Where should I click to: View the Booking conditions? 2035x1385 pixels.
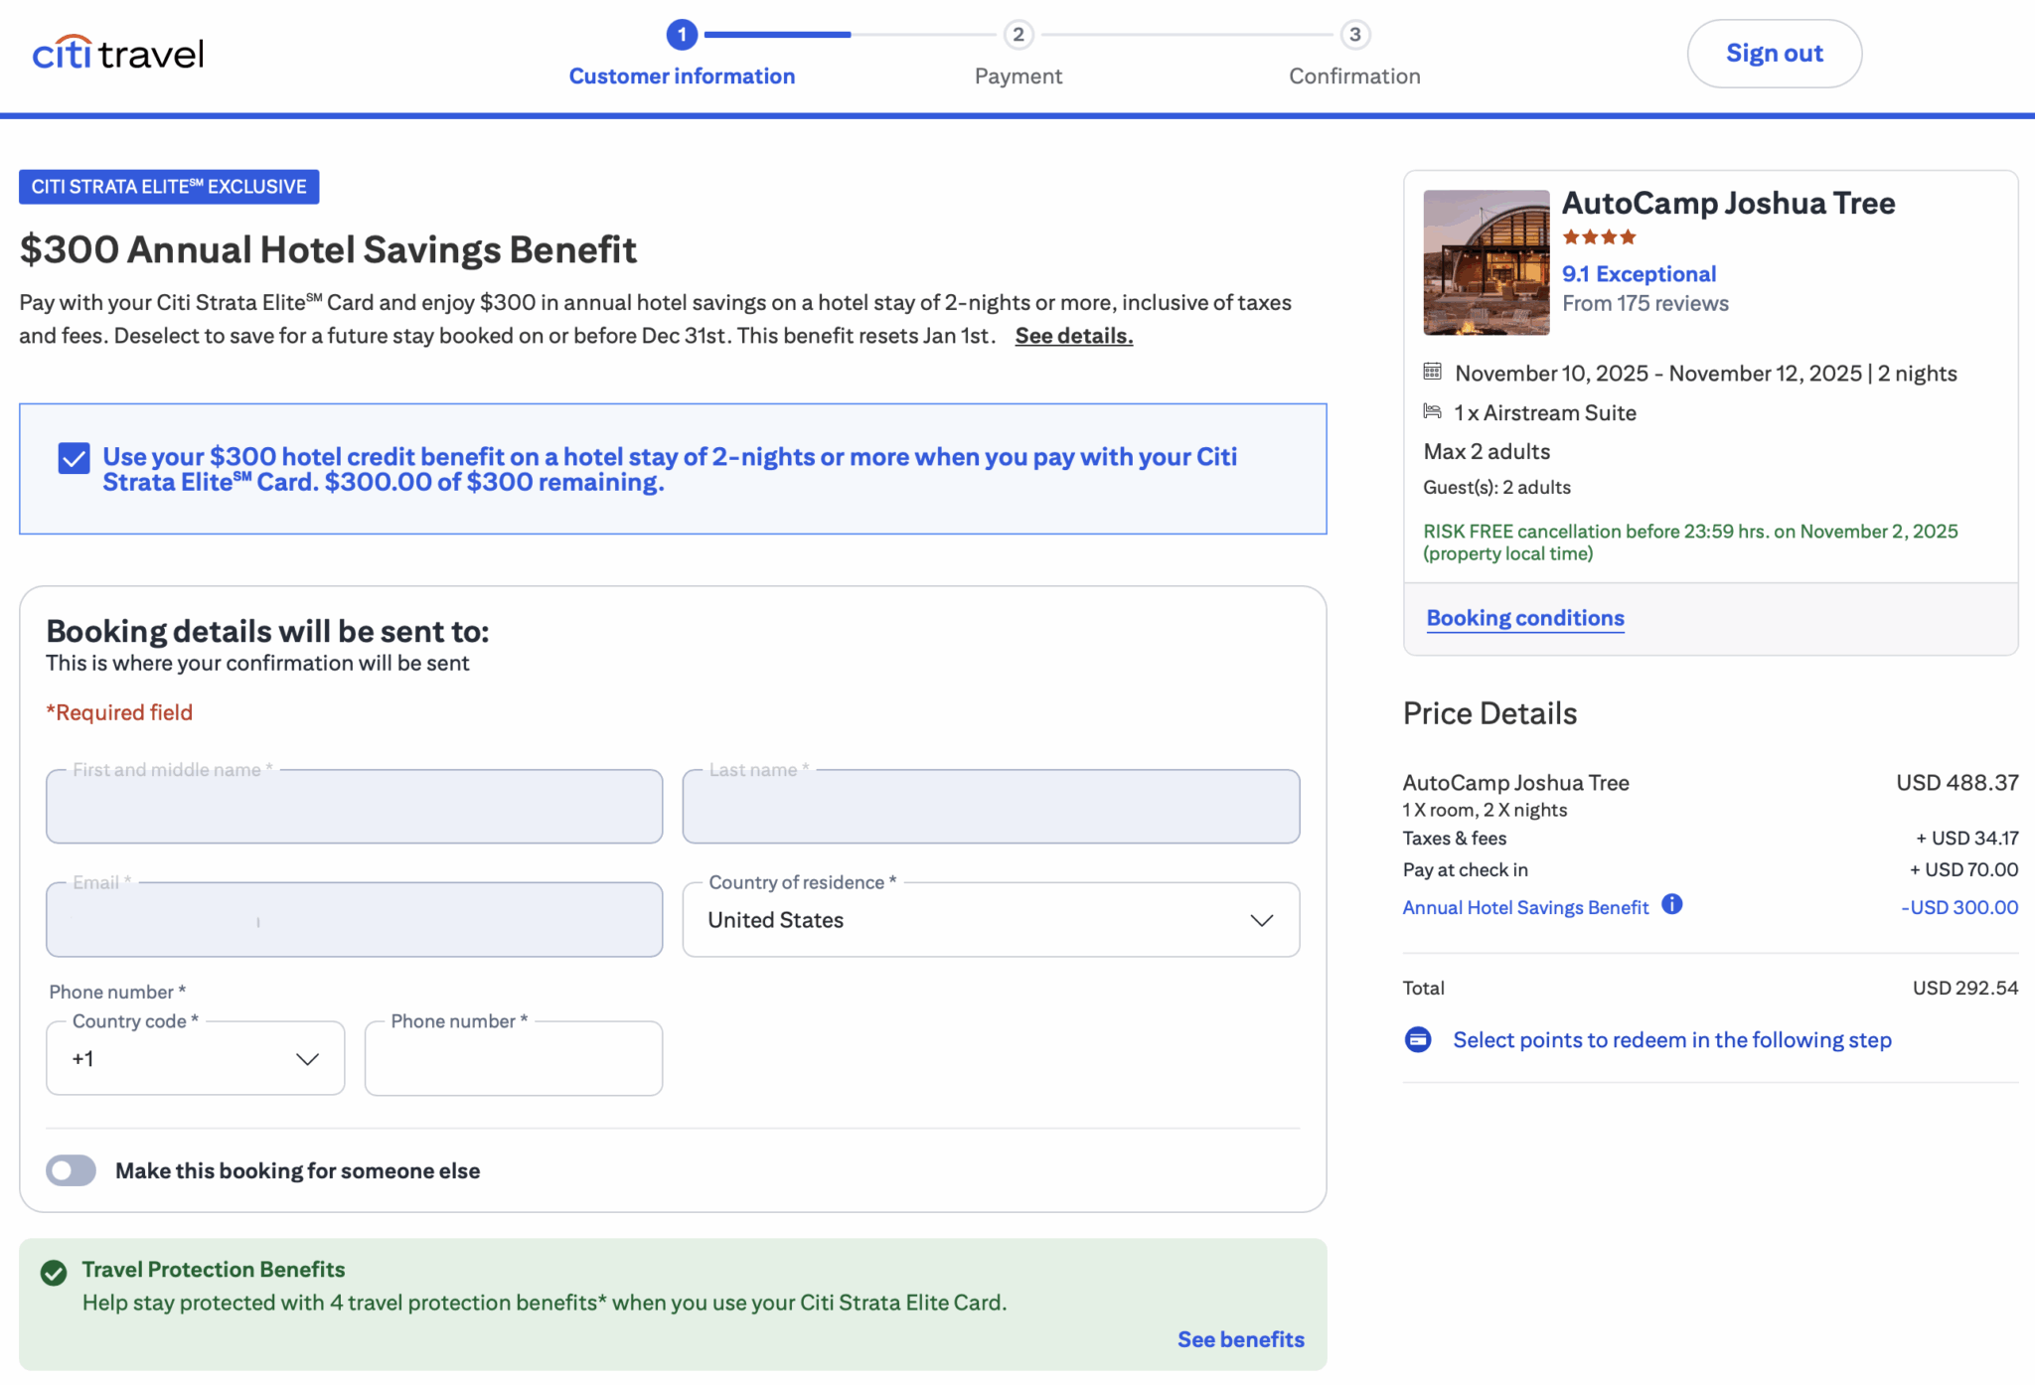tap(1524, 617)
